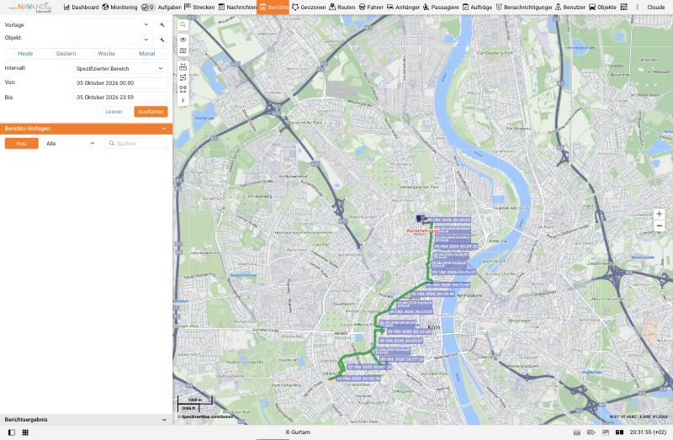This screenshot has width=673, height=440.
Task: Collapse the Berichts-Vorlagen panel
Action: tap(164, 129)
